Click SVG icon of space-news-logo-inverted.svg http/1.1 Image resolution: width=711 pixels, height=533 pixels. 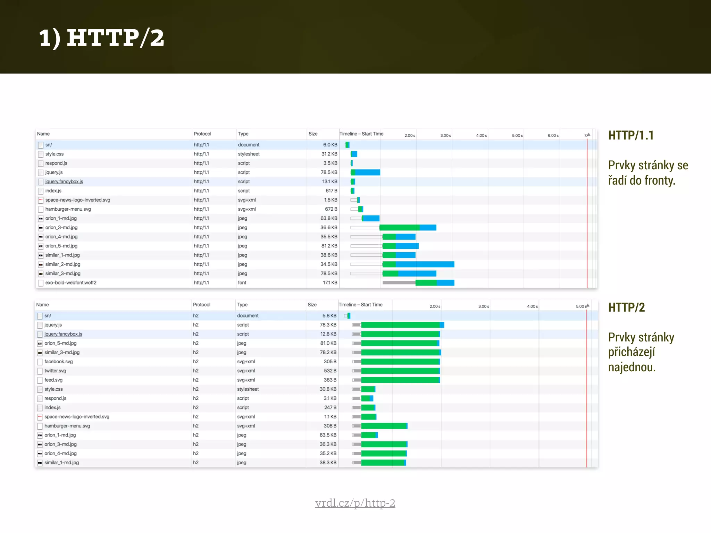tap(41, 200)
